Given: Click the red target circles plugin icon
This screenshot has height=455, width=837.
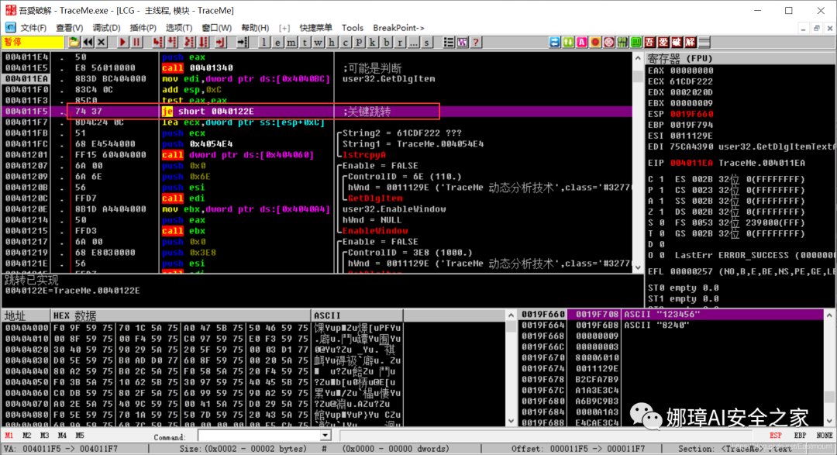Looking at the screenshot, I should [x=608, y=42].
